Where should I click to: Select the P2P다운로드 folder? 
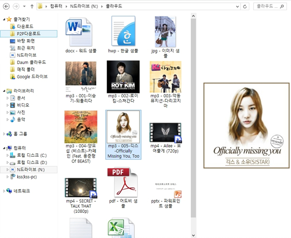coord(29,33)
